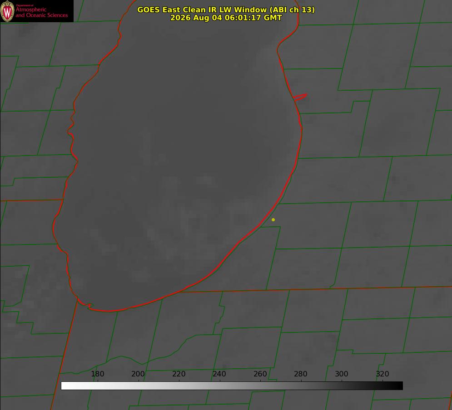This screenshot has height=410, width=452.
Task: Click the 2026 Aug 04 timestamp text
Action: click(226, 18)
